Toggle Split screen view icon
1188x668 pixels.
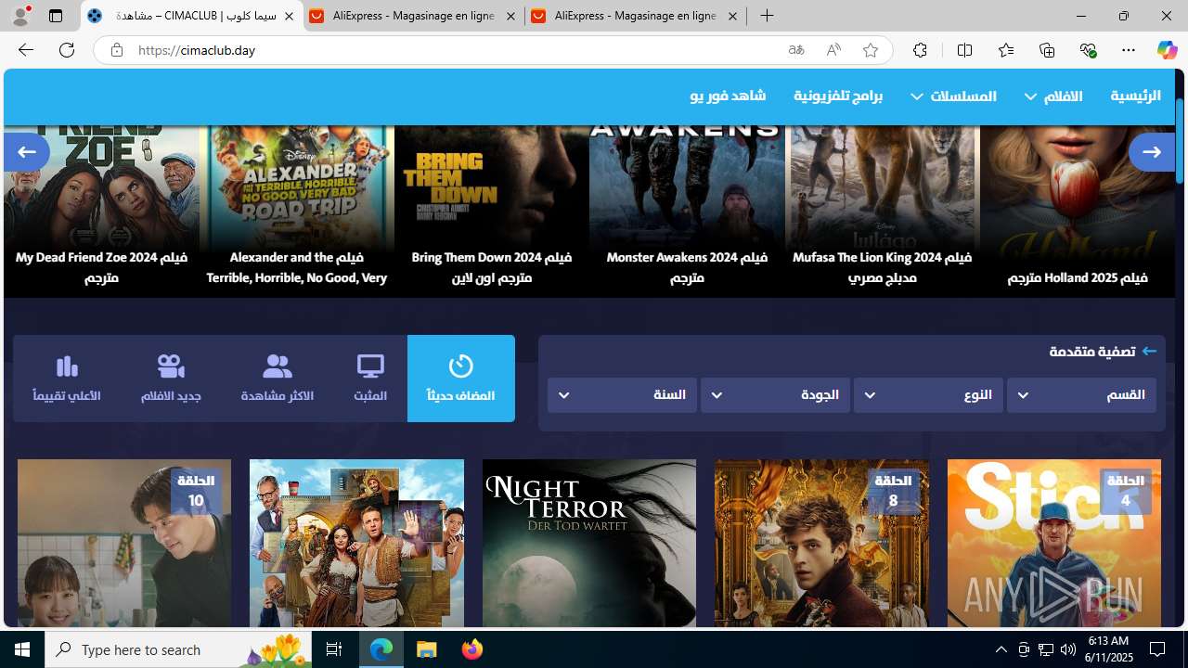click(x=964, y=50)
